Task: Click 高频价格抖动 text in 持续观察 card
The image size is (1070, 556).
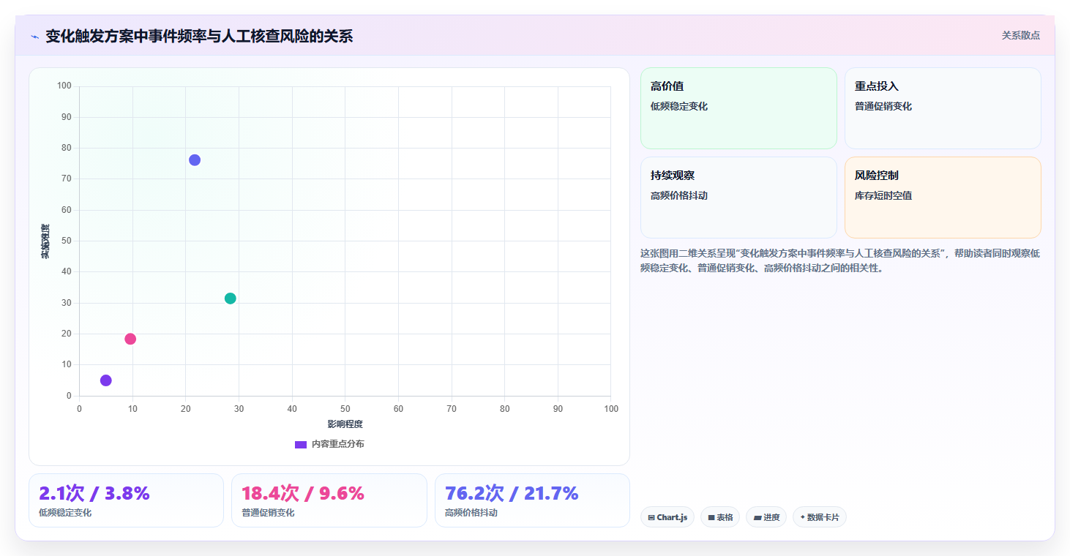Action: (x=679, y=195)
